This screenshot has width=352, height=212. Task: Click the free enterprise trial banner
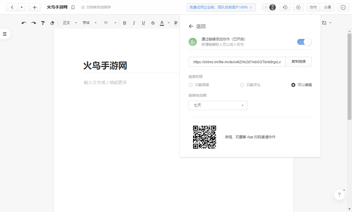point(221,7)
